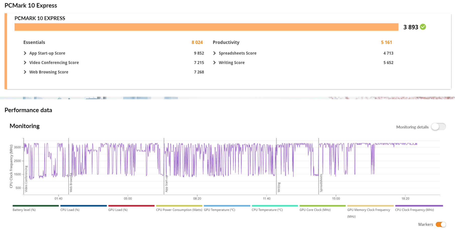Click the 18:20 time axis label

(x=405, y=199)
